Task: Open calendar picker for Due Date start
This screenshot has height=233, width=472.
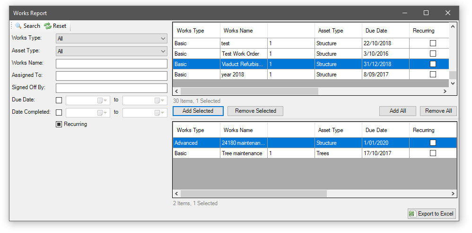Action: click(100, 100)
